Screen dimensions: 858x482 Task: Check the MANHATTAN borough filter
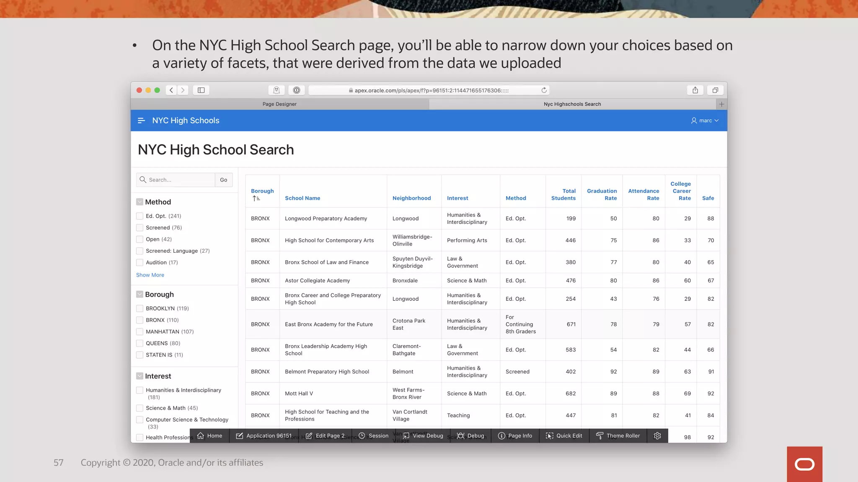click(140, 332)
